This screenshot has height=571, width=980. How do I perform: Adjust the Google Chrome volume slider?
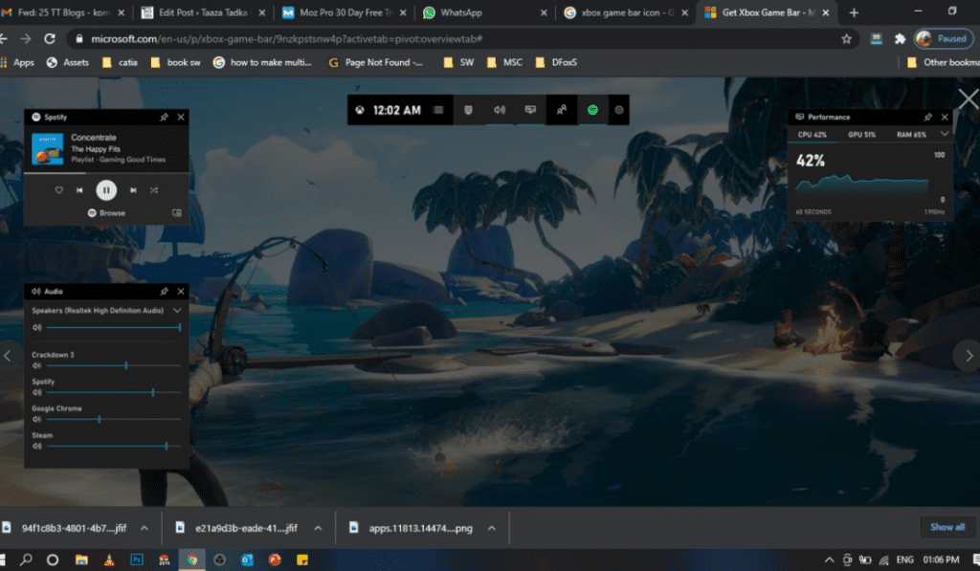(x=100, y=419)
